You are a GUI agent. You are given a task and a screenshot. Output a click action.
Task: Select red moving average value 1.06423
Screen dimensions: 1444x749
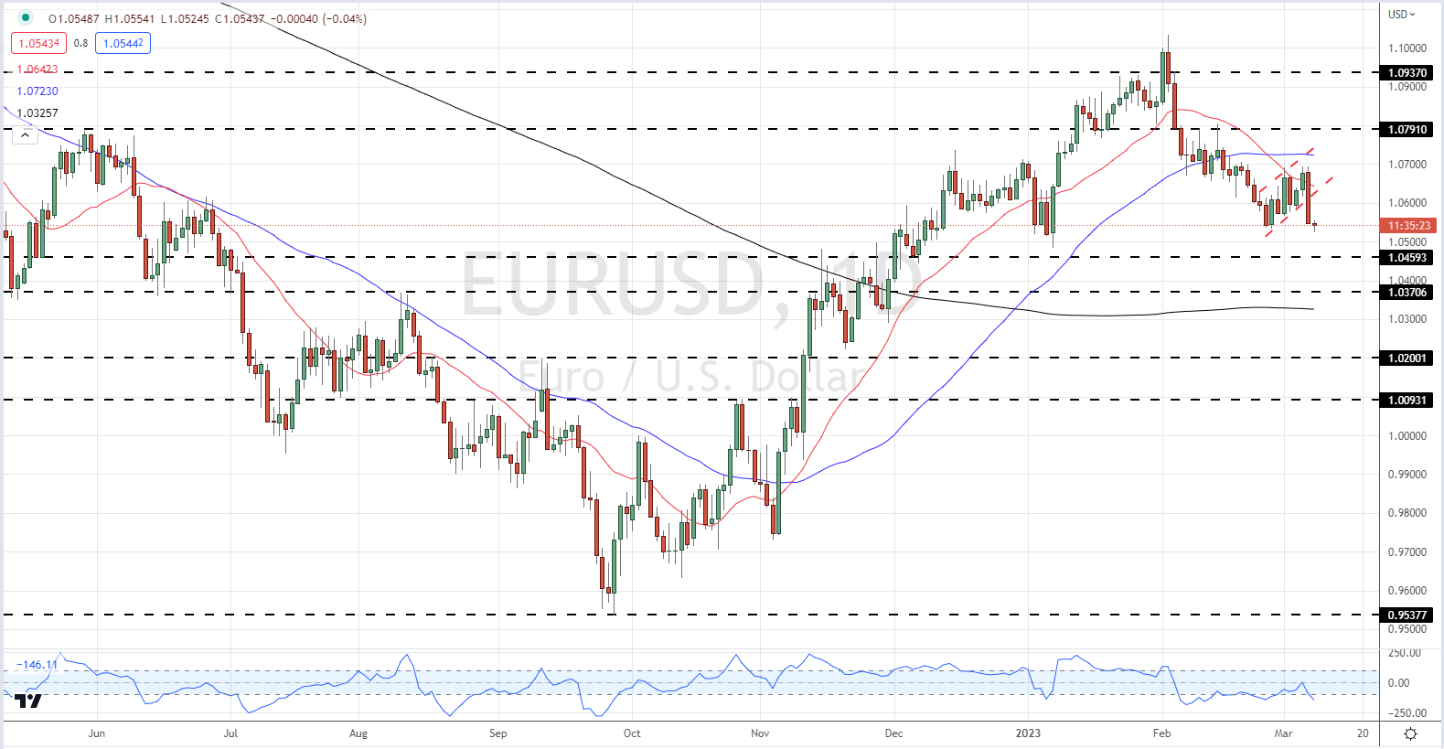pyautogui.click(x=37, y=70)
